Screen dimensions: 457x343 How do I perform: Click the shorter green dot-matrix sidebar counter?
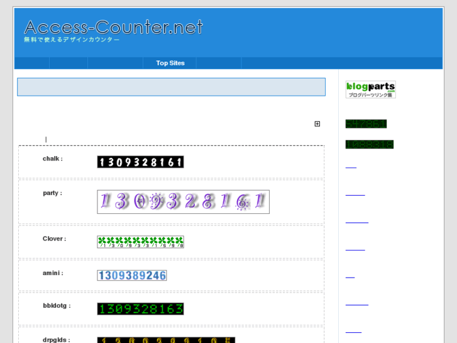coord(366,124)
